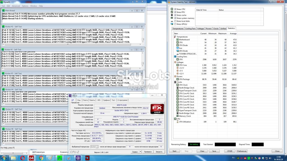Switch to CPU-Z taskbar icon
Screen dimensions: 287x161
[x=78, y=158]
